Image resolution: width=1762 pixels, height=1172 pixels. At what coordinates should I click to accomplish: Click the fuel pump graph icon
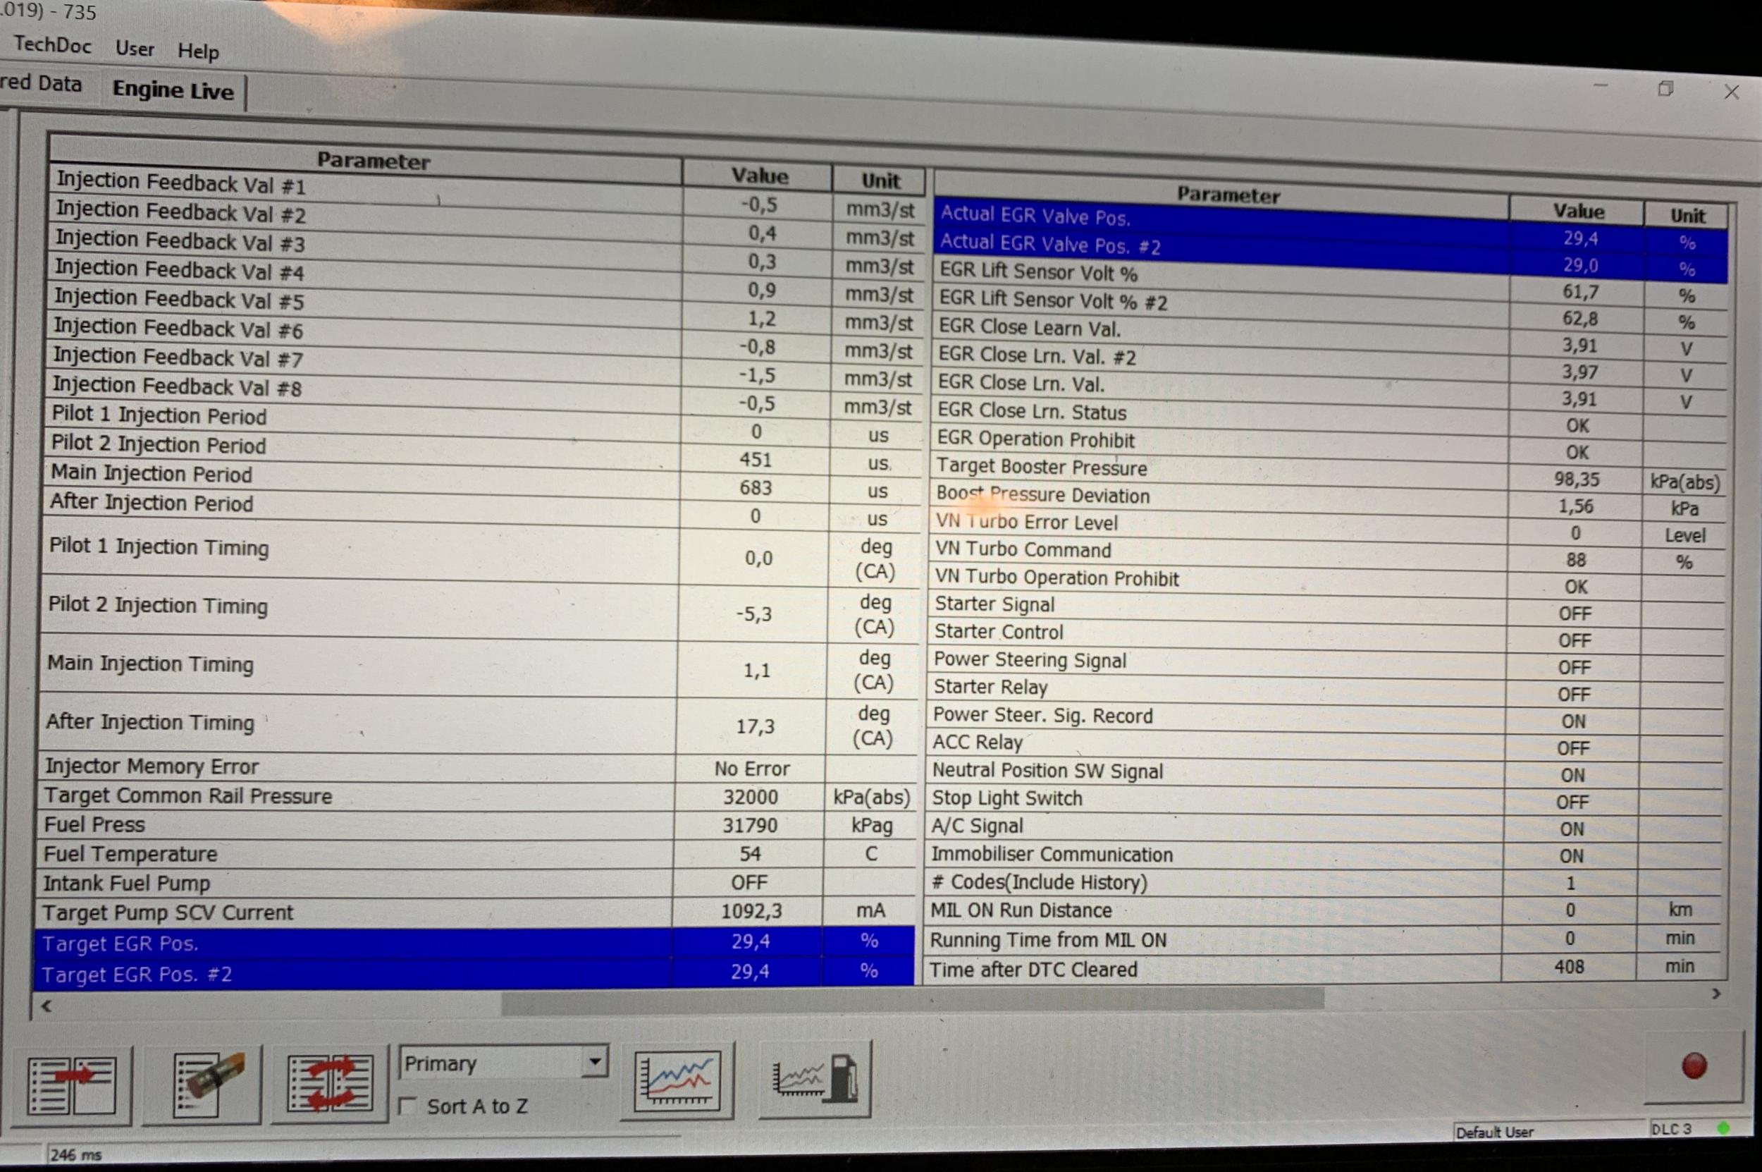[814, 1079]
